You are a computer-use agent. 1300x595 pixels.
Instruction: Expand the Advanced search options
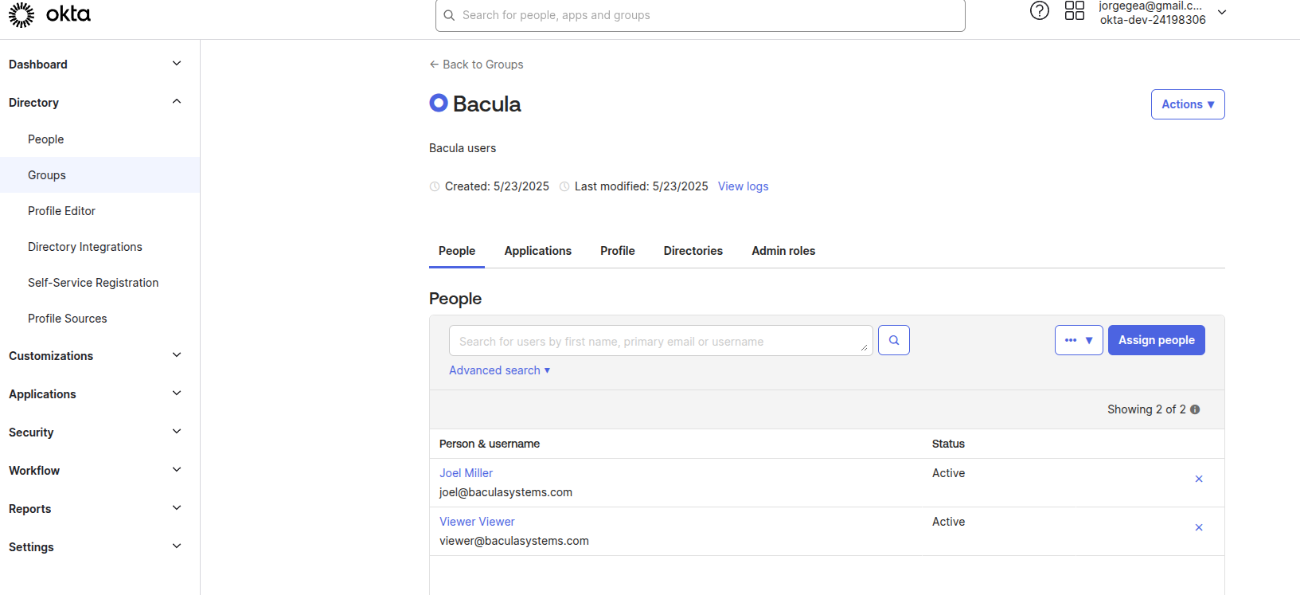click(x=499, y=370)
